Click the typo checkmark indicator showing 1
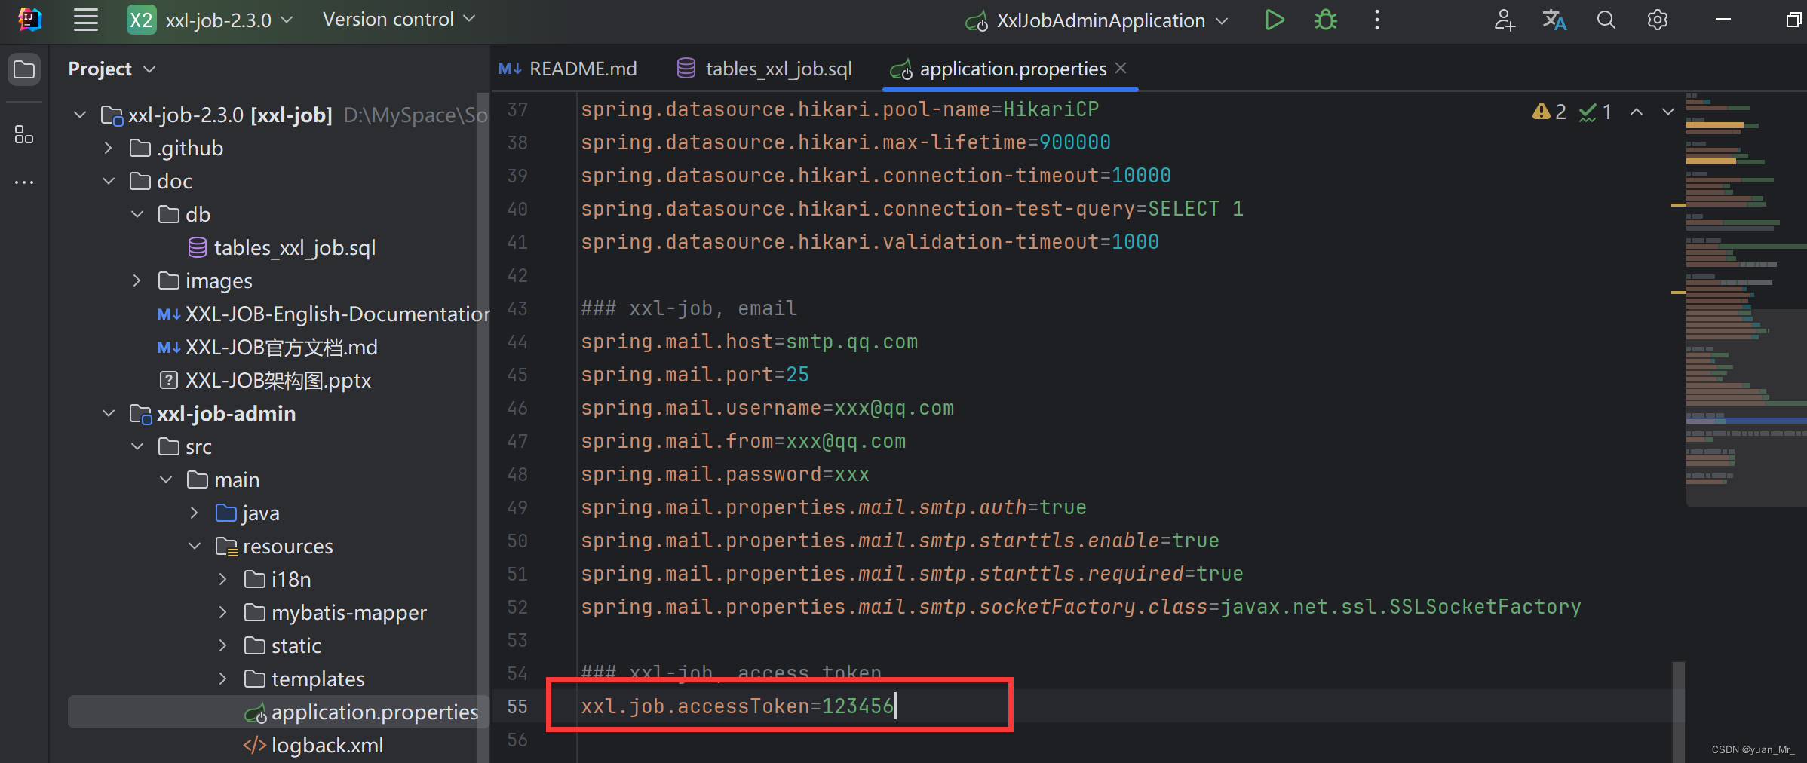 click(1595, 112)
